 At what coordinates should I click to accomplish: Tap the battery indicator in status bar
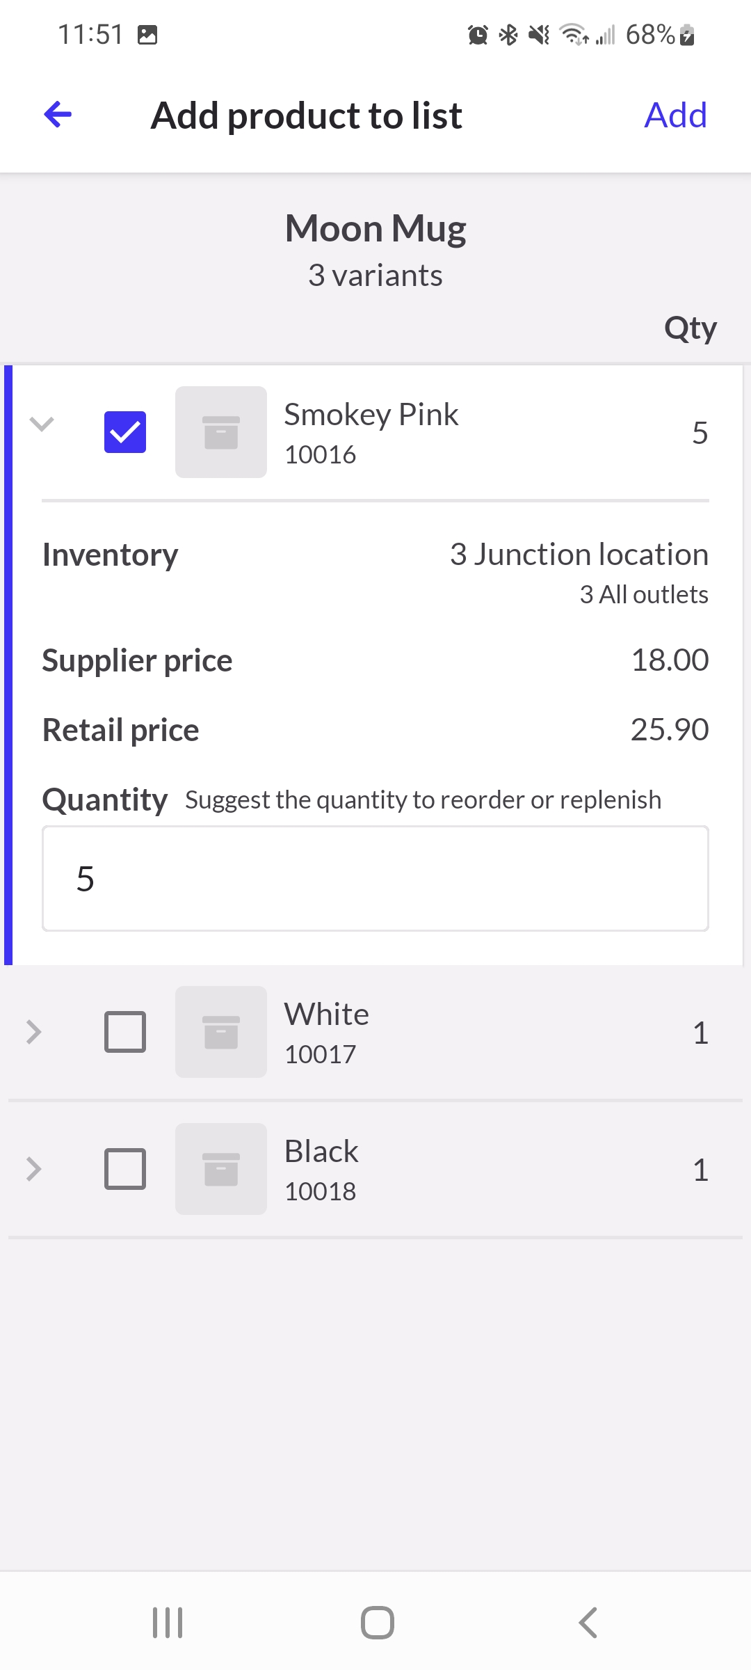687,35
